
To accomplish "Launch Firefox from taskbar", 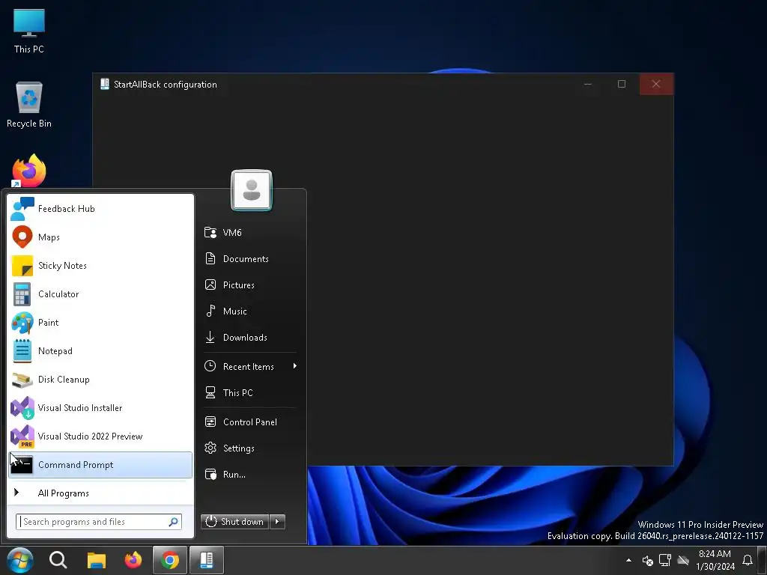I will pos(133,560).
